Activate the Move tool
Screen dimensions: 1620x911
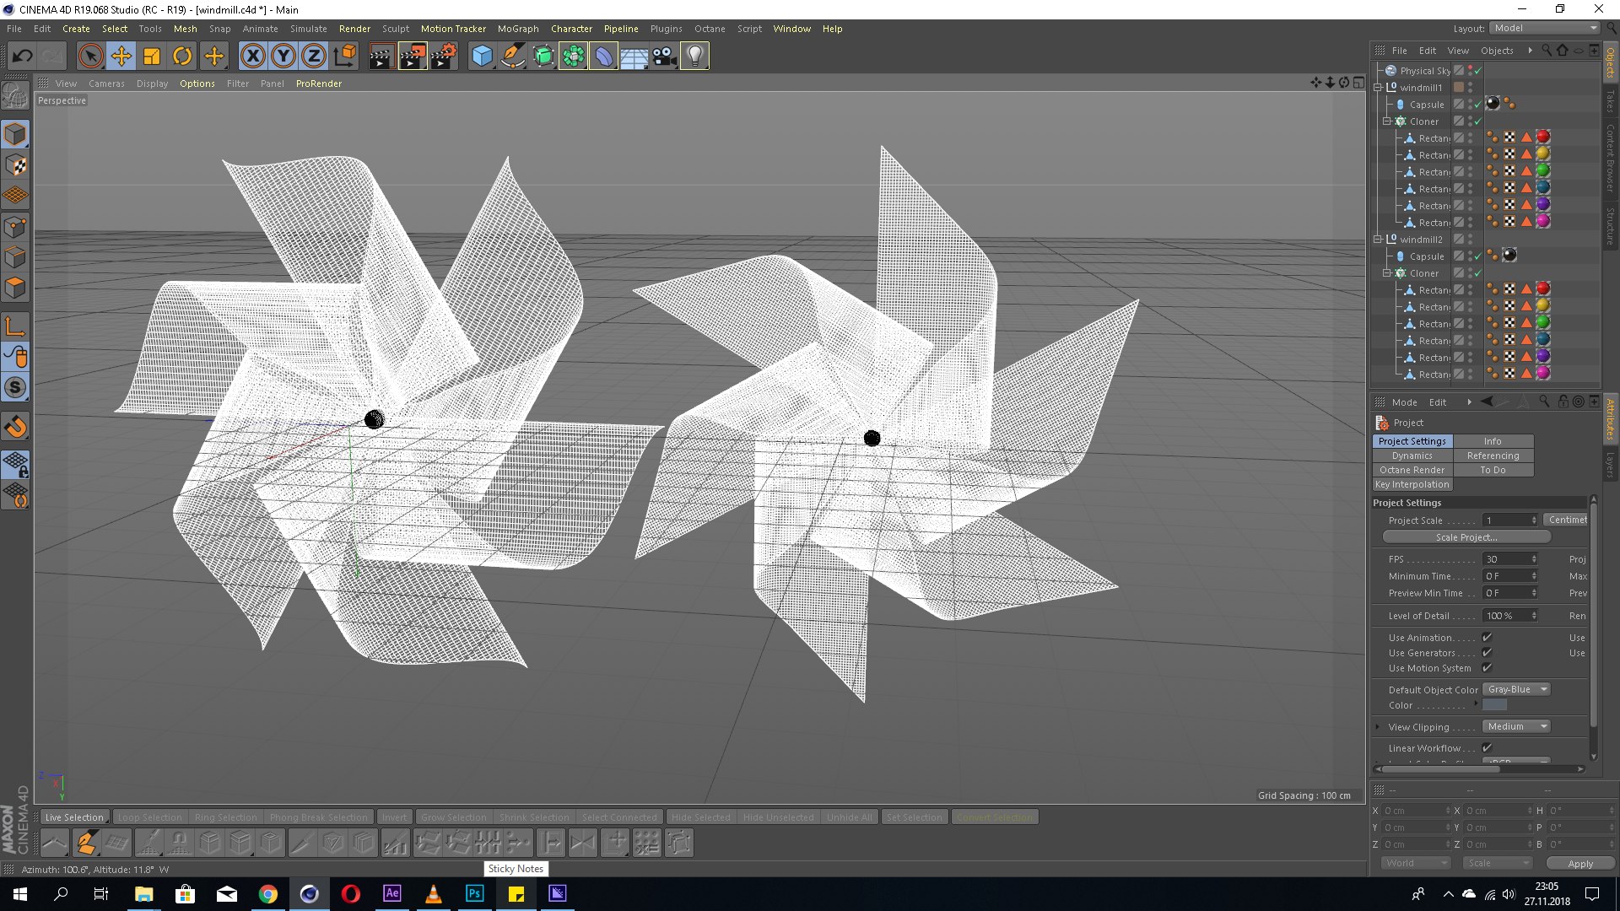(121, 57)
